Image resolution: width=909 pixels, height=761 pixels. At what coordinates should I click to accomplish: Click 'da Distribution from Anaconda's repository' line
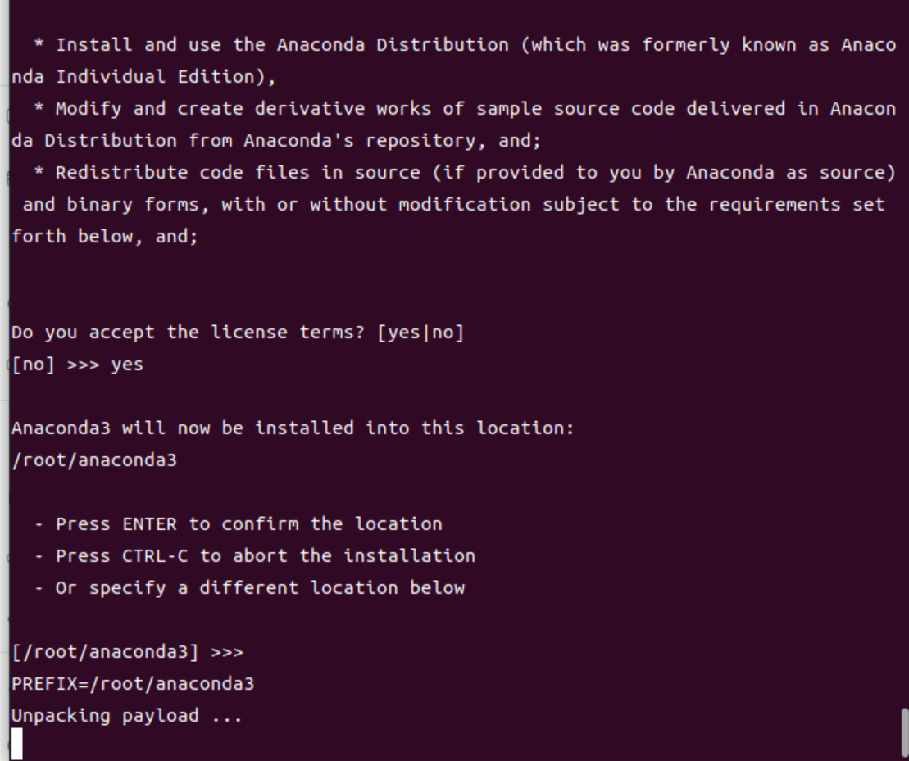(276, 141)
